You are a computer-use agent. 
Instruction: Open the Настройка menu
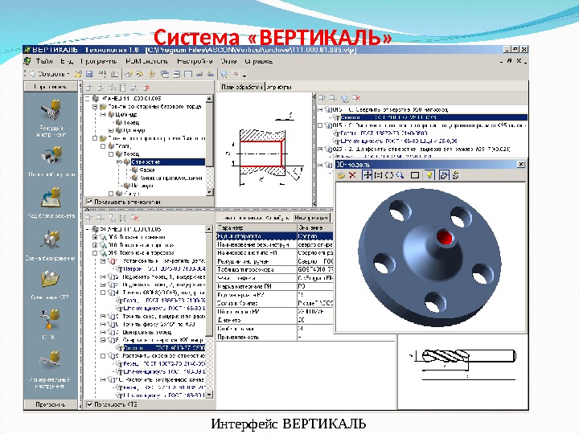195,61
